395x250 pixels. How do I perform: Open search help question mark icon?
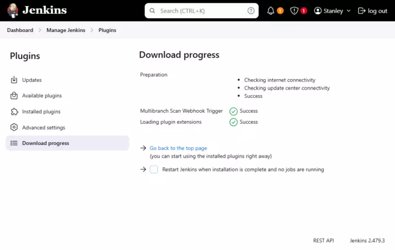pyautogui.click(x=251, y=10)
